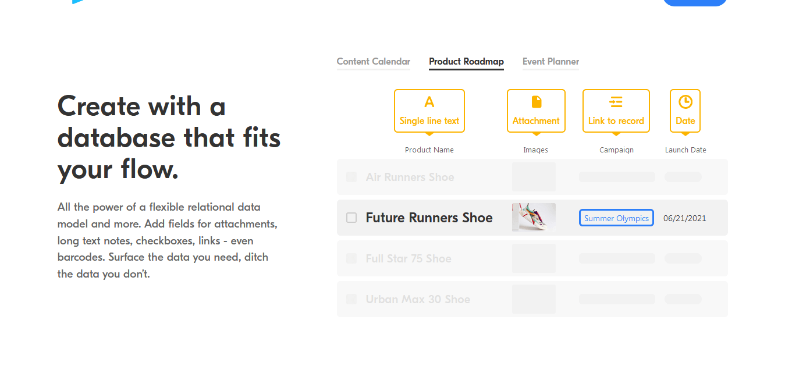Tick the Air Runners Shoe checkbox
Screen dimensions: 785x373
pos(351,177)
